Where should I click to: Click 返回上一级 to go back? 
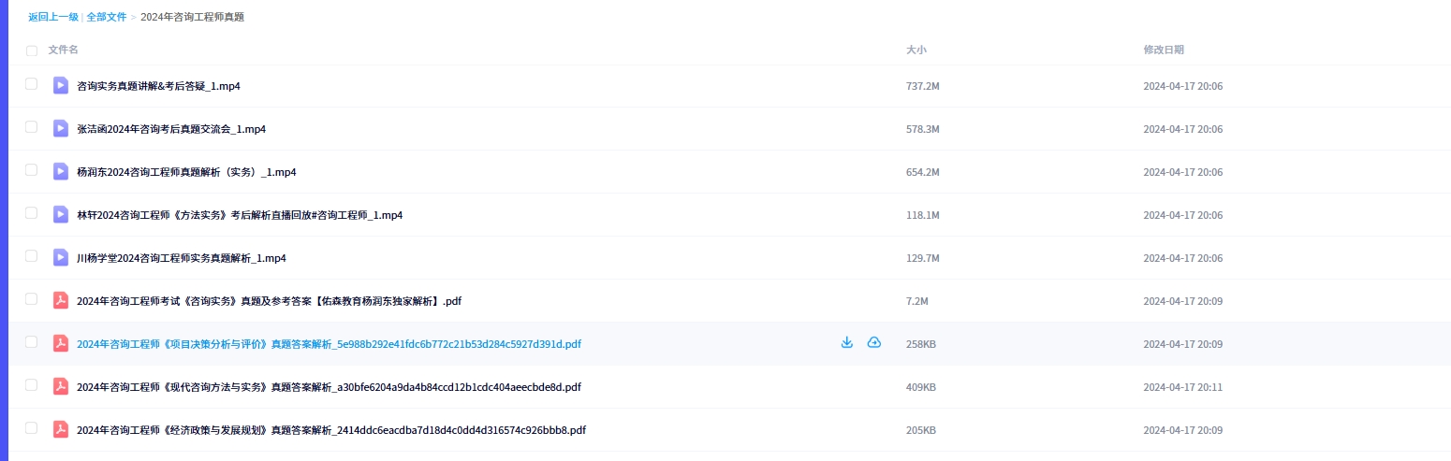52,17
